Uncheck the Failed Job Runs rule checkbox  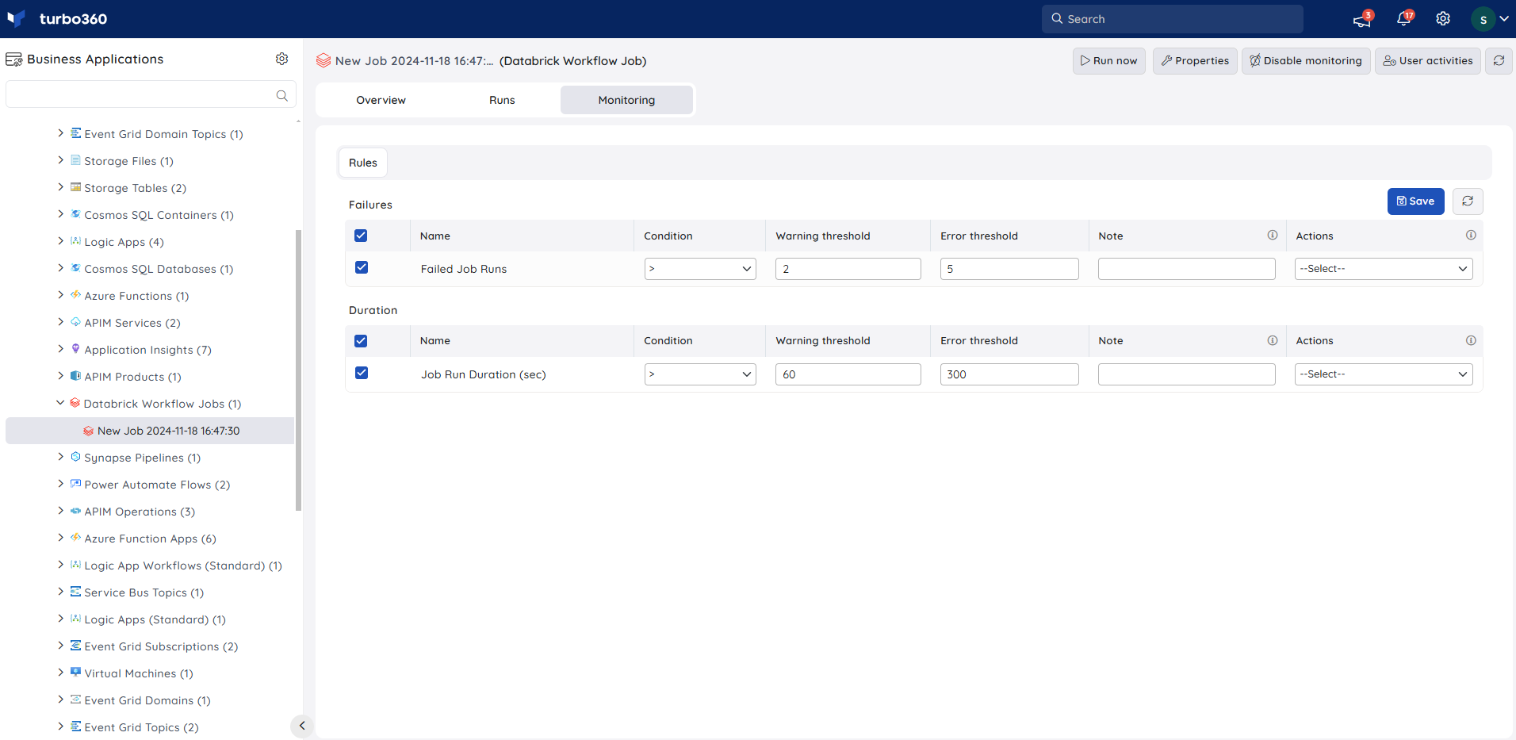(x=362, y=267)
